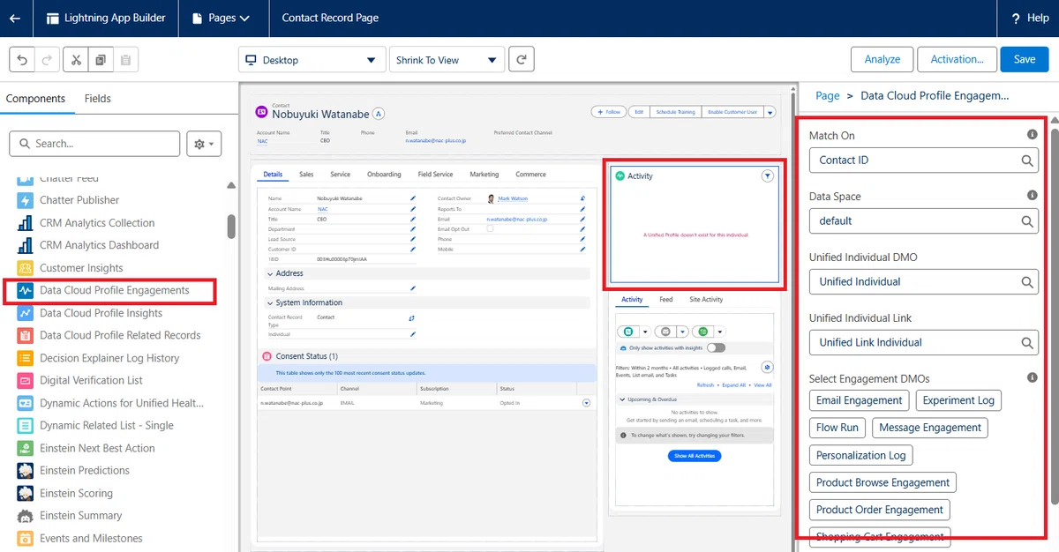The image size is (1059, 552).
Task: Click search icon in default Data Space field
Action: tap(1027, 221)
